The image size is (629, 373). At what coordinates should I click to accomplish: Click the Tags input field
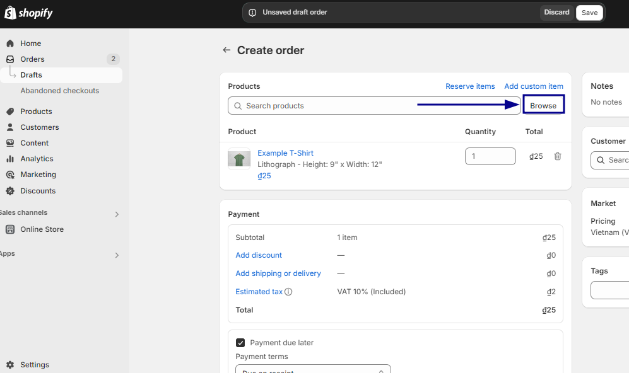coord(609,290)
